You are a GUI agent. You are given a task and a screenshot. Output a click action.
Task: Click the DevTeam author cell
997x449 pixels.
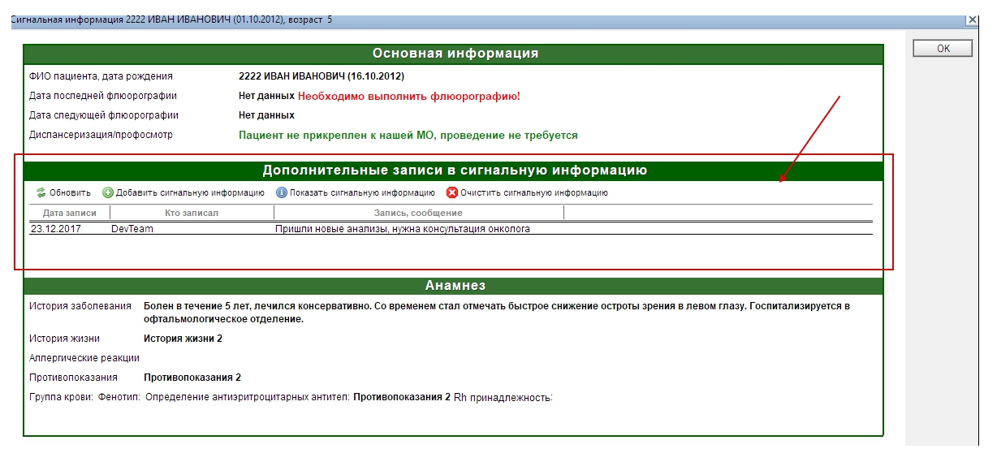tap(132, 229)
